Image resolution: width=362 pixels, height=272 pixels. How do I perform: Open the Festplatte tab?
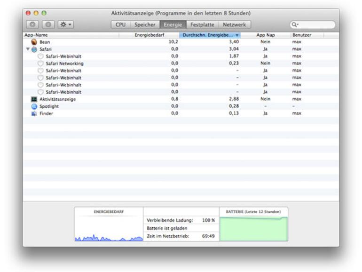tap(202, 25)
